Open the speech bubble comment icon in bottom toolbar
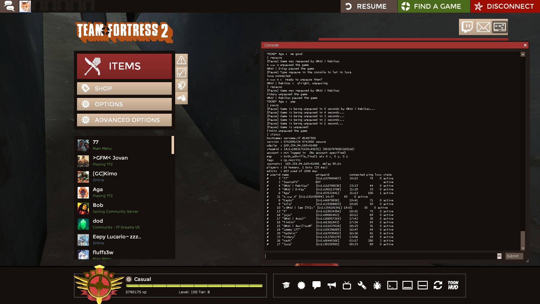This screenshot has width=540, height=304. click(x=316, y=285)
